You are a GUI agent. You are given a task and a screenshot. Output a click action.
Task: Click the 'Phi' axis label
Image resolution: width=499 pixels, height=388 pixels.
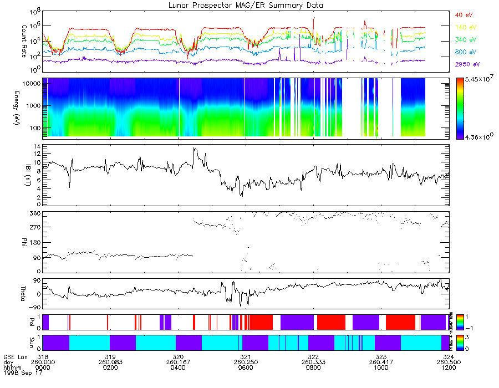tap(24, 242)
